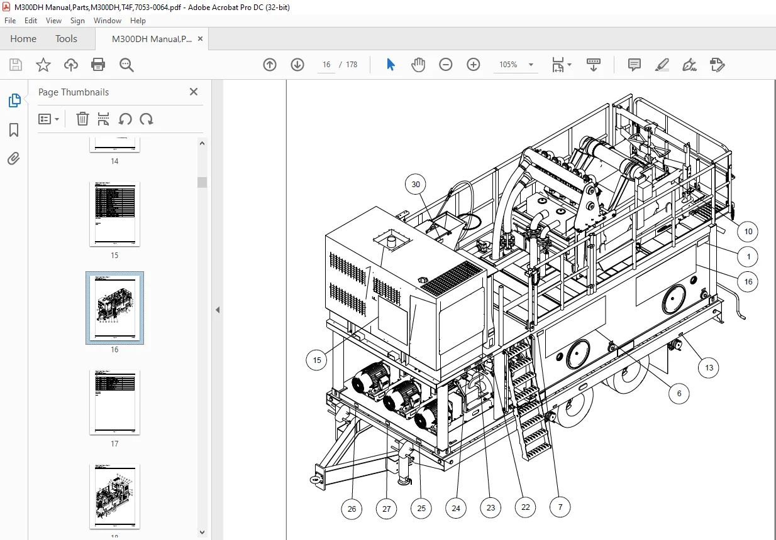Click the Save file icon
Viewport: 776px width, 540px height.
pyautogui.click(x=16, y=65)
